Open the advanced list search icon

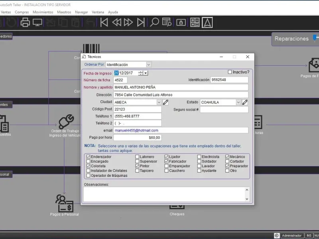click(x=167, y=22)
